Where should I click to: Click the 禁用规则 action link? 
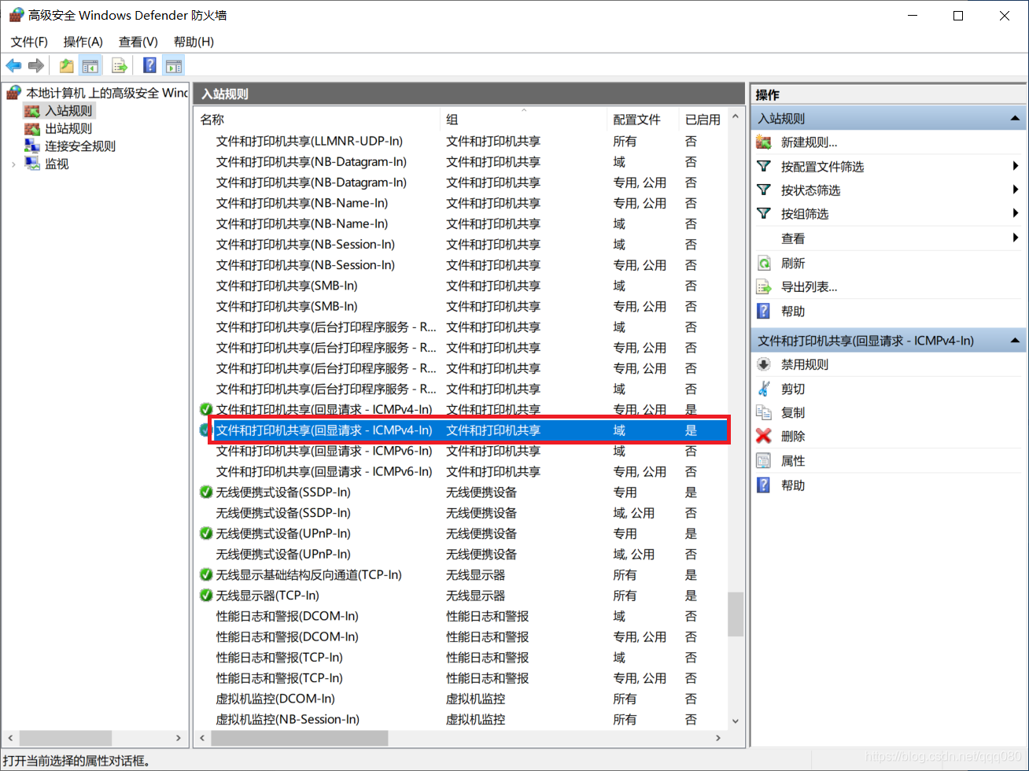[x=805, y=364]
